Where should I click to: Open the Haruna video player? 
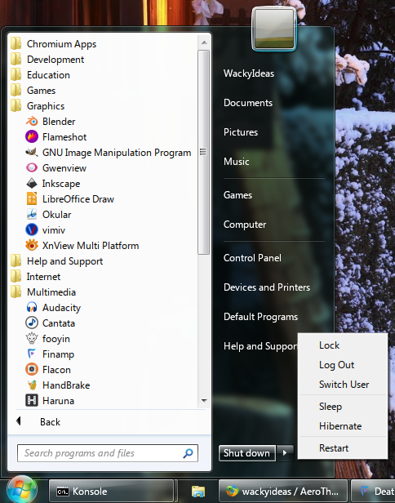coord(50,401)
